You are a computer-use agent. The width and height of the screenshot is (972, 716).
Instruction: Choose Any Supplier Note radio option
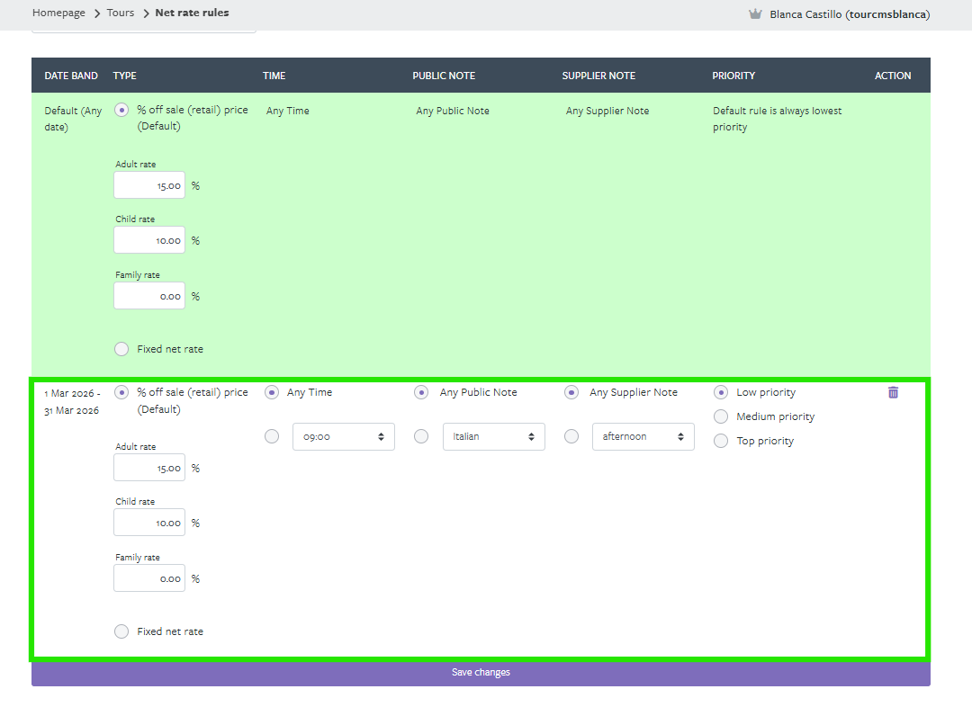[x=571, y=393]
